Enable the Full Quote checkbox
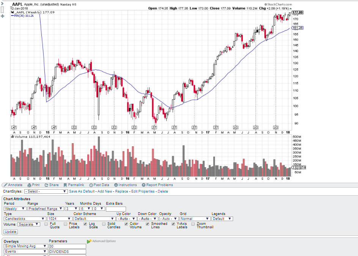The height and width of the screenshot is (256, 358). pyautogui.click(x=46, y=224)
